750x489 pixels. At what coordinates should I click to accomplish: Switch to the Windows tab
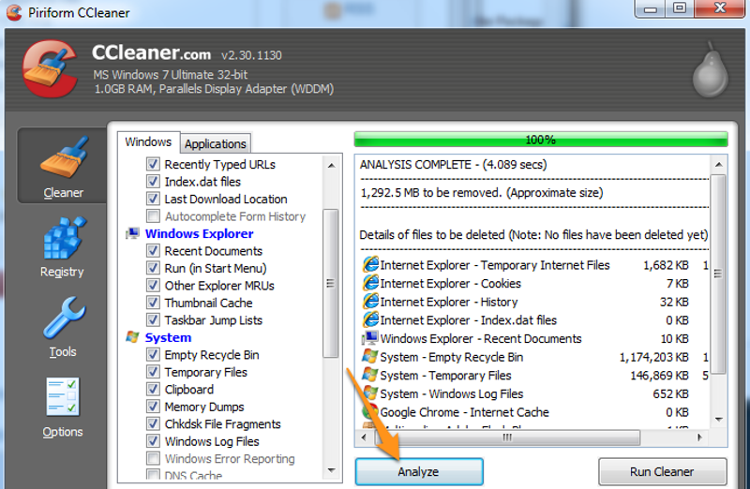point(148,142)
